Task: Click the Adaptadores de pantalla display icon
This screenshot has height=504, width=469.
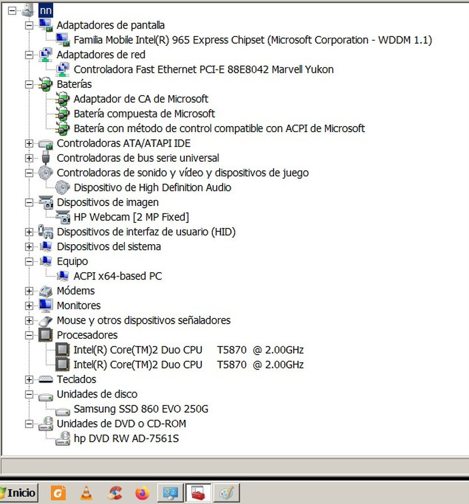Action: pyautogui.click(x=46, y=25)
